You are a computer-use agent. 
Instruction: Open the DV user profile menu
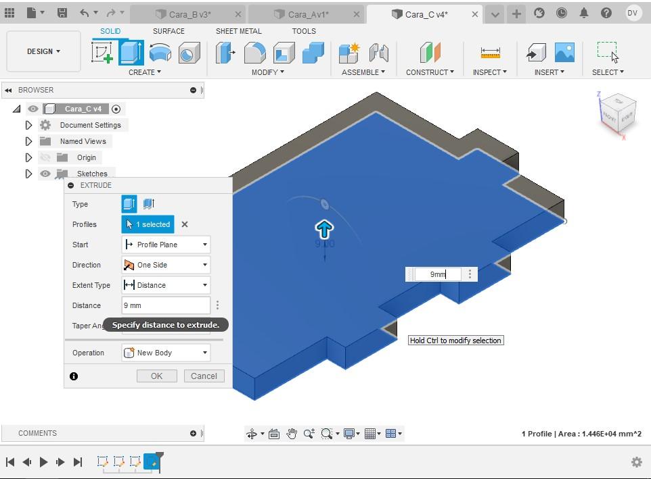pos(632,14)
